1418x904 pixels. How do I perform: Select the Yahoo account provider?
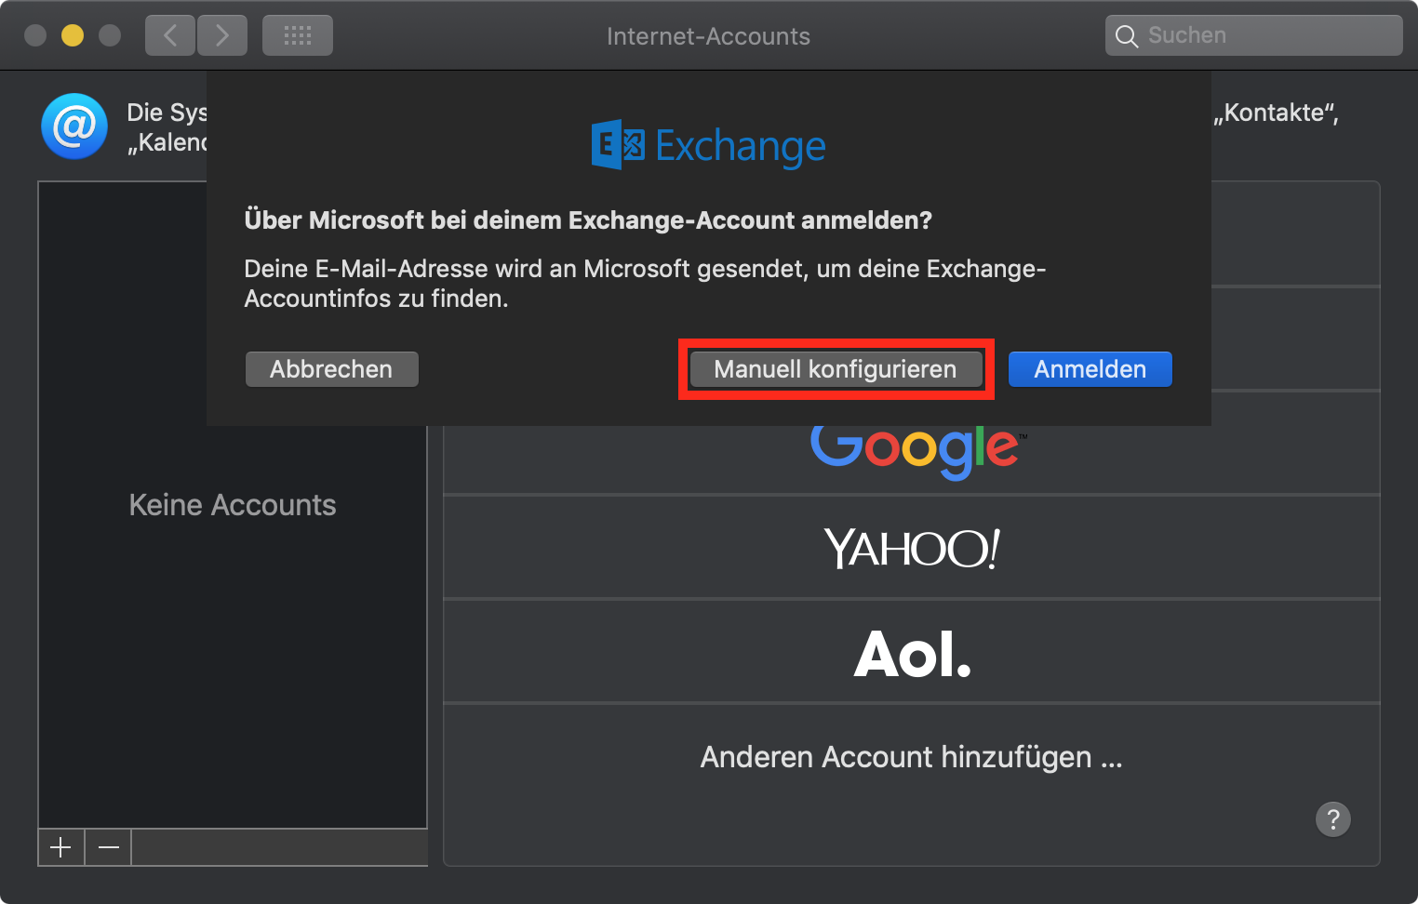coord(912,548)
